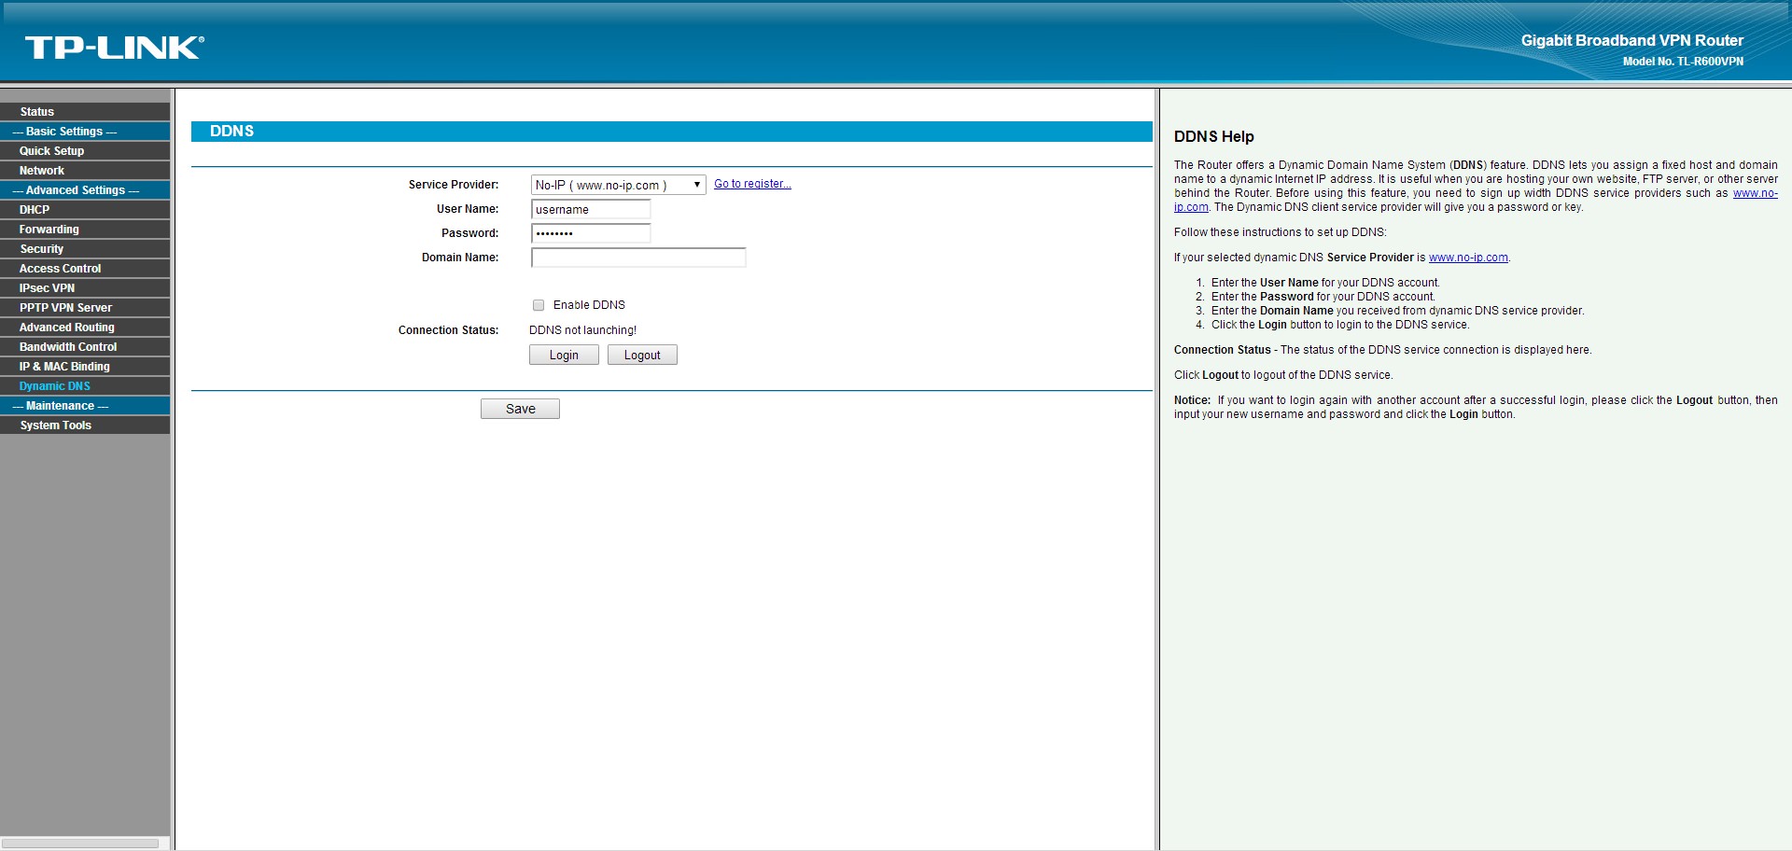Open the Security menu
This screenshot has height=851, width=1792.
click(85, 249)
